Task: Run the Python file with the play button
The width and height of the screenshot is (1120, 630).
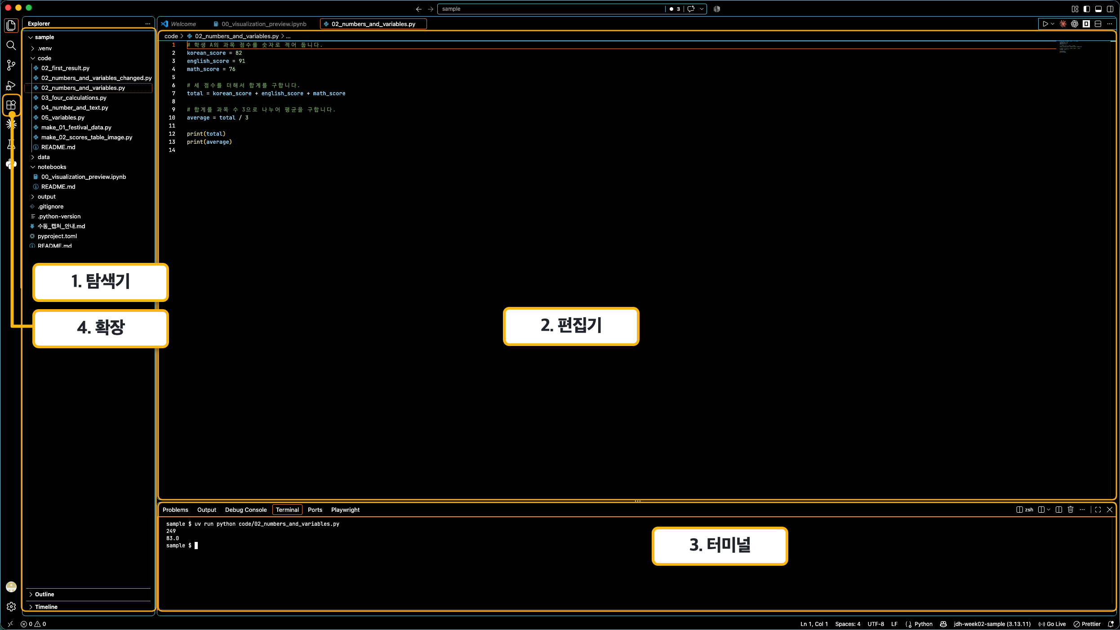Action: pyautogui.click(x=1045, y=24)
